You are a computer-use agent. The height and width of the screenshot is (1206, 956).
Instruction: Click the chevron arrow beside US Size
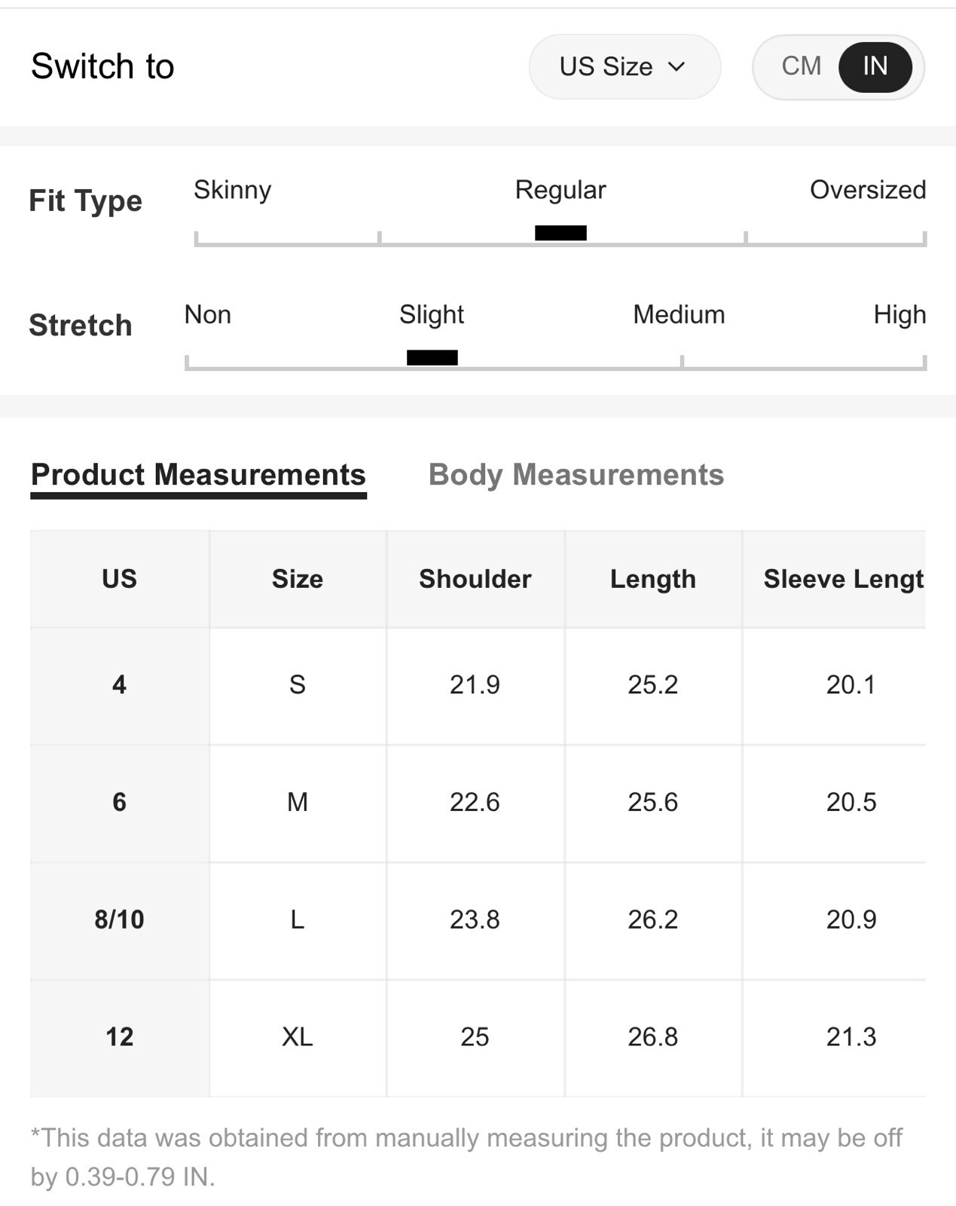(x=677, y=67)
